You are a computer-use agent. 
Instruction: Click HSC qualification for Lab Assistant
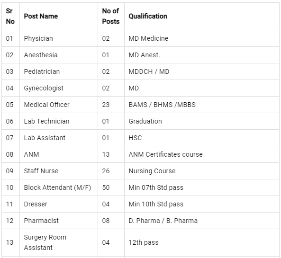(x=135, y=138)
